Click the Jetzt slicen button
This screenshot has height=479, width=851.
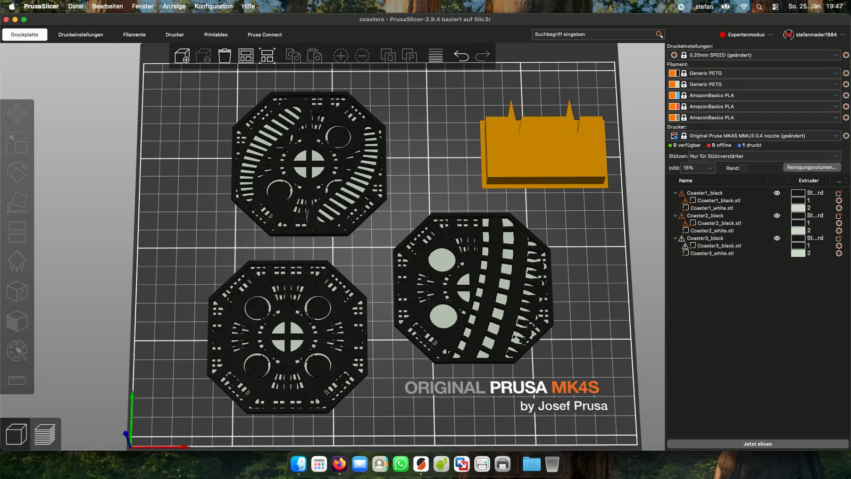click(758, 444)
